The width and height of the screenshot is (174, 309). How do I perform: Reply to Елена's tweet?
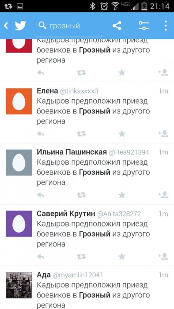point(40,134)
